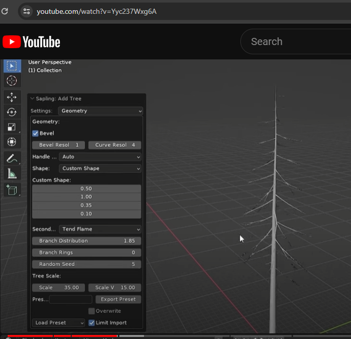This screenshot has height=339, width=351.
Task: Adjust the Branch Distribution slider
Action: coord(87,241)
